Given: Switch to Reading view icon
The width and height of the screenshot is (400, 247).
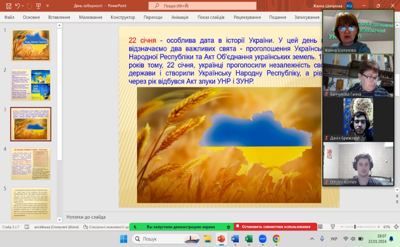Looking at the screenshot, I should [320, 226].
